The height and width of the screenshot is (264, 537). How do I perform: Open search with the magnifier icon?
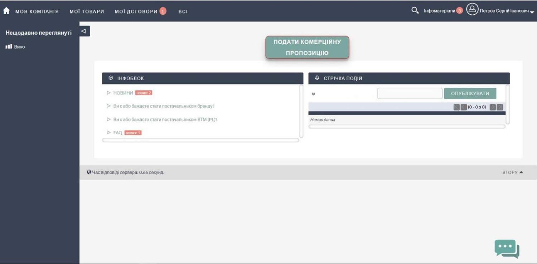[x=415, y=10]
